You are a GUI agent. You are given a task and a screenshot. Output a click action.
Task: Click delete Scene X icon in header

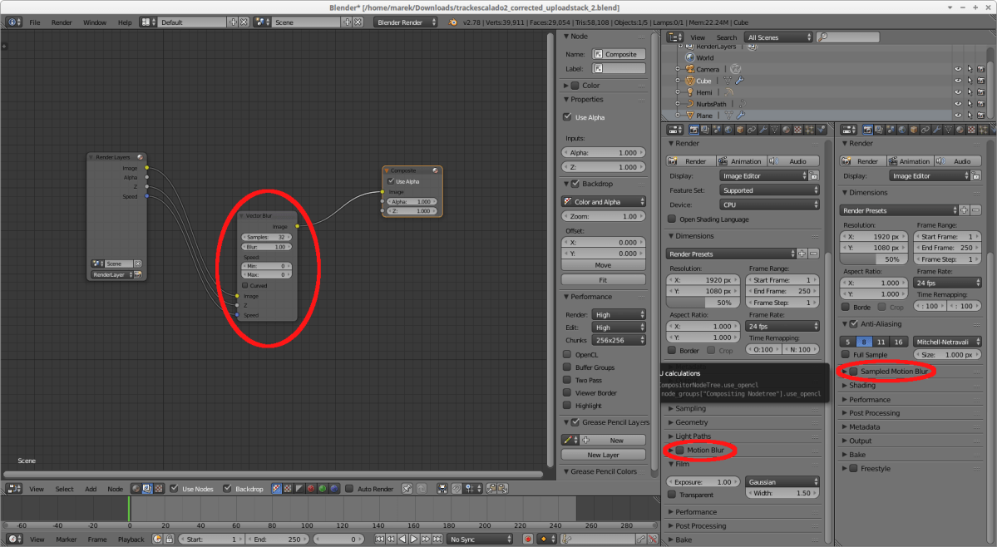coord(358,22)
